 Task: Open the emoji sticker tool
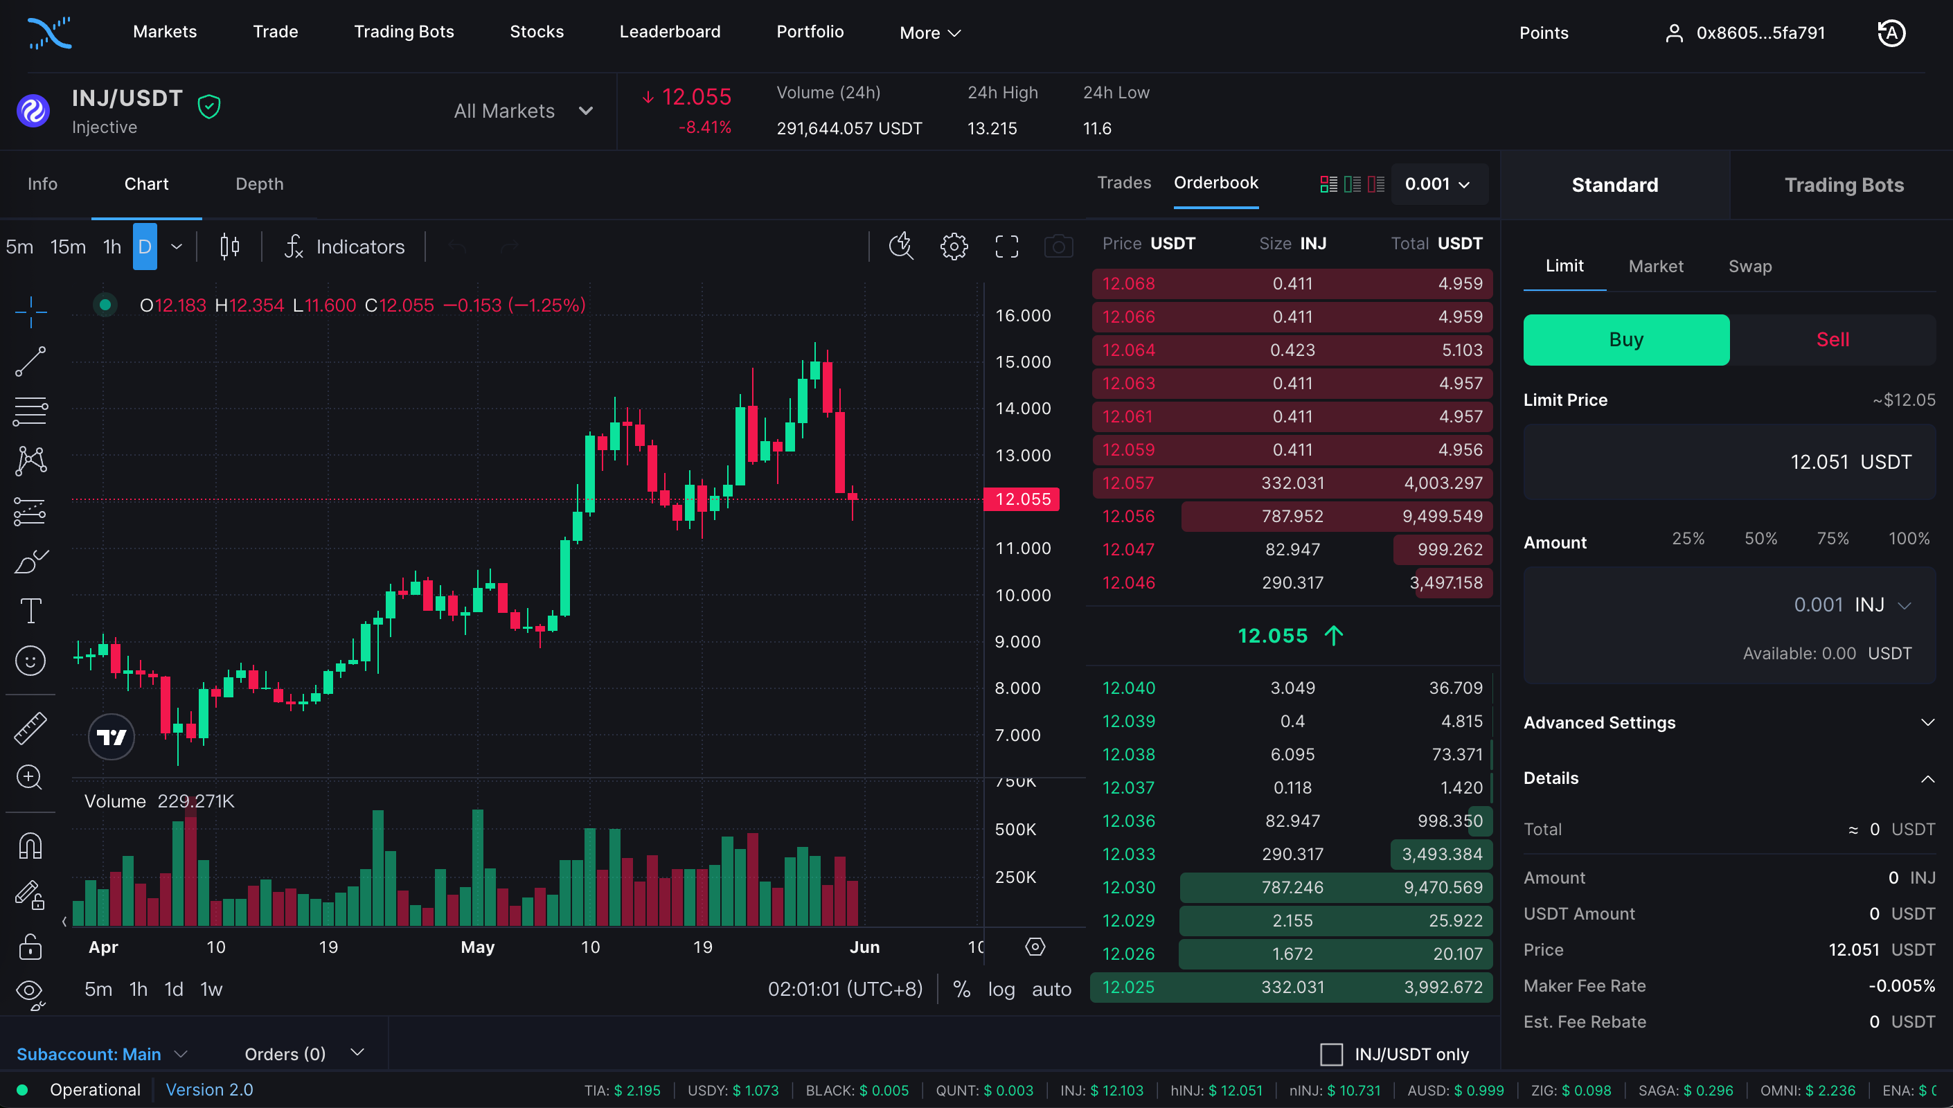pyautogui.click(x=30, y=661)
